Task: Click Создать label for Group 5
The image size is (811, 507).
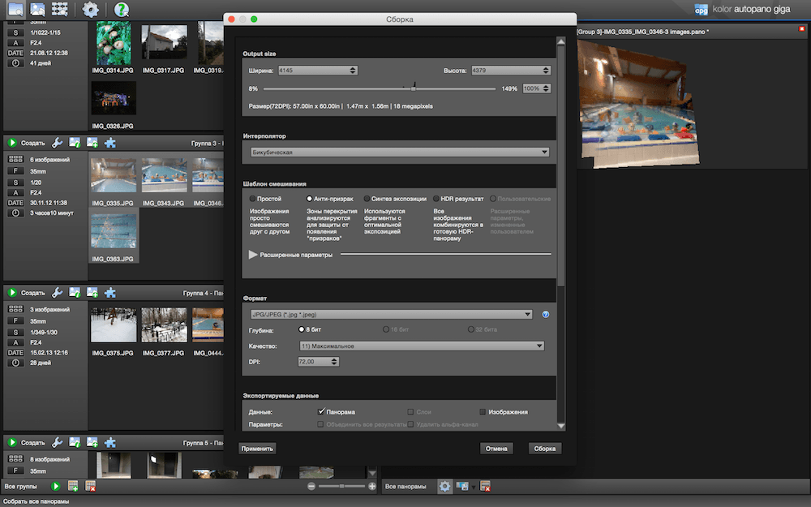Action: [x=32, y=444]
